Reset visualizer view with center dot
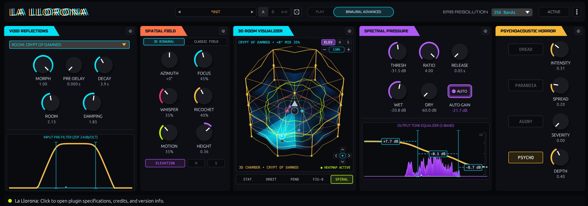Screen dimensions: 588x206 coord(343,156)
